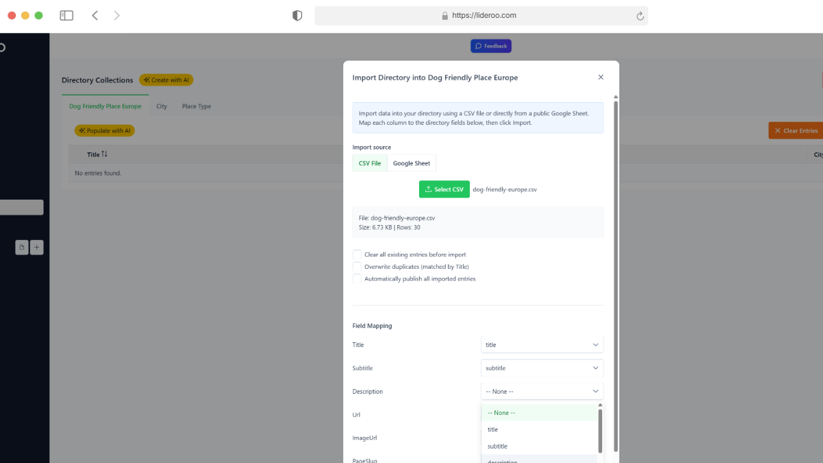Check overwrite duplicates matched by Title
The width and height of the screenshot is (823, 463).
(357, 266)
